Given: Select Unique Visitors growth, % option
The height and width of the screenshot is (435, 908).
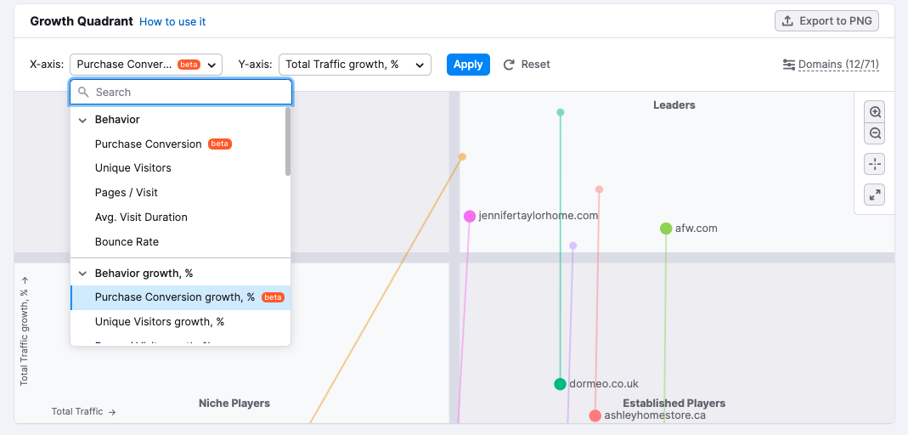Looking at the screenshot, I should [x=180, y=322].
